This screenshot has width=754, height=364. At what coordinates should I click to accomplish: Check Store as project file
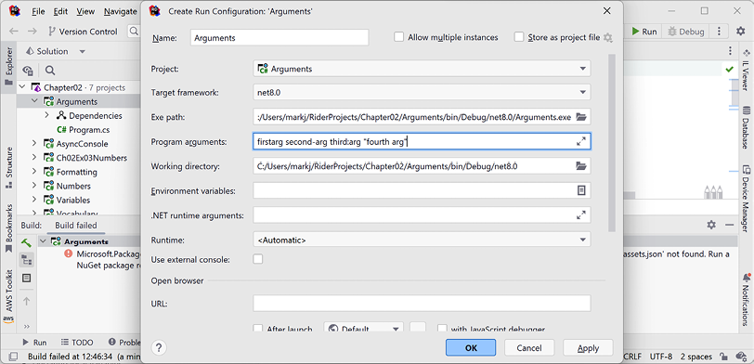pyautogui.click(x=518, y=37)
